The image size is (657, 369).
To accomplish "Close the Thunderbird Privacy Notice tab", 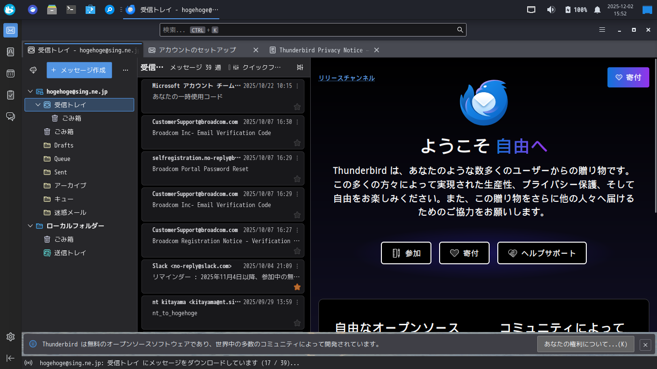I will click(377, 50).
